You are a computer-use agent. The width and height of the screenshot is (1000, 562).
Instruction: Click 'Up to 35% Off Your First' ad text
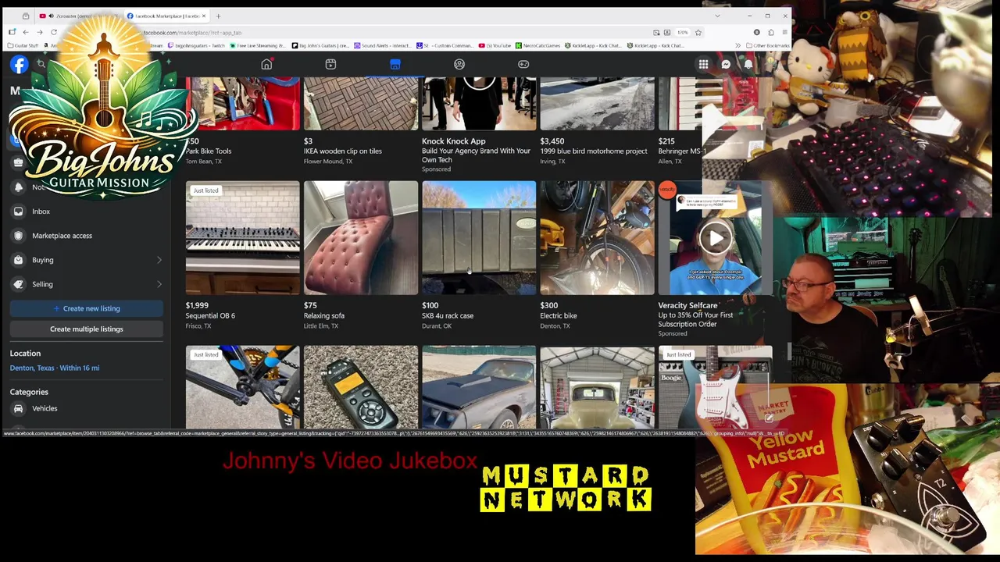695,315
